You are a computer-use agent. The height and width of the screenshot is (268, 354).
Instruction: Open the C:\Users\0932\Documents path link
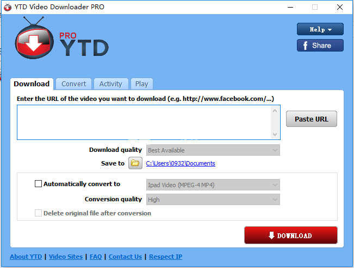click(x=181, y=163)
